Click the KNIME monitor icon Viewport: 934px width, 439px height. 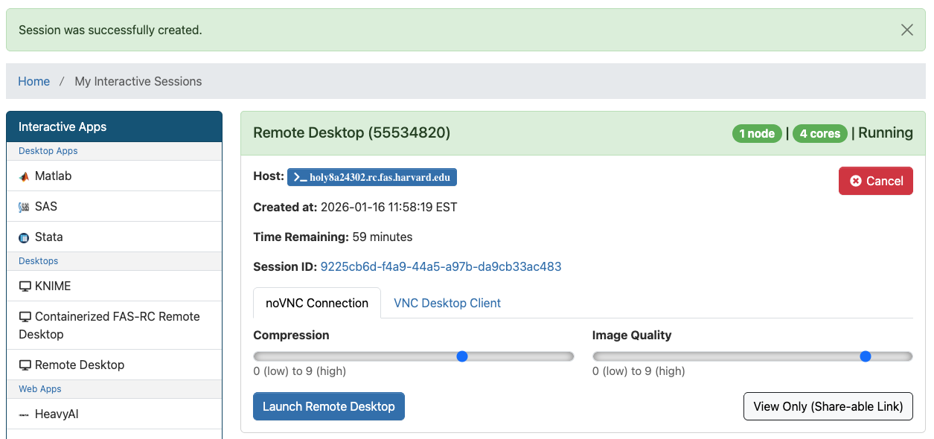25,286
